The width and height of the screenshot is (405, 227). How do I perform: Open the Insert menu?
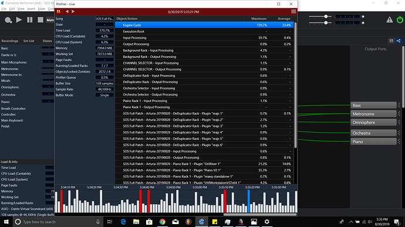pyautogui.click(x=31, y=9)
